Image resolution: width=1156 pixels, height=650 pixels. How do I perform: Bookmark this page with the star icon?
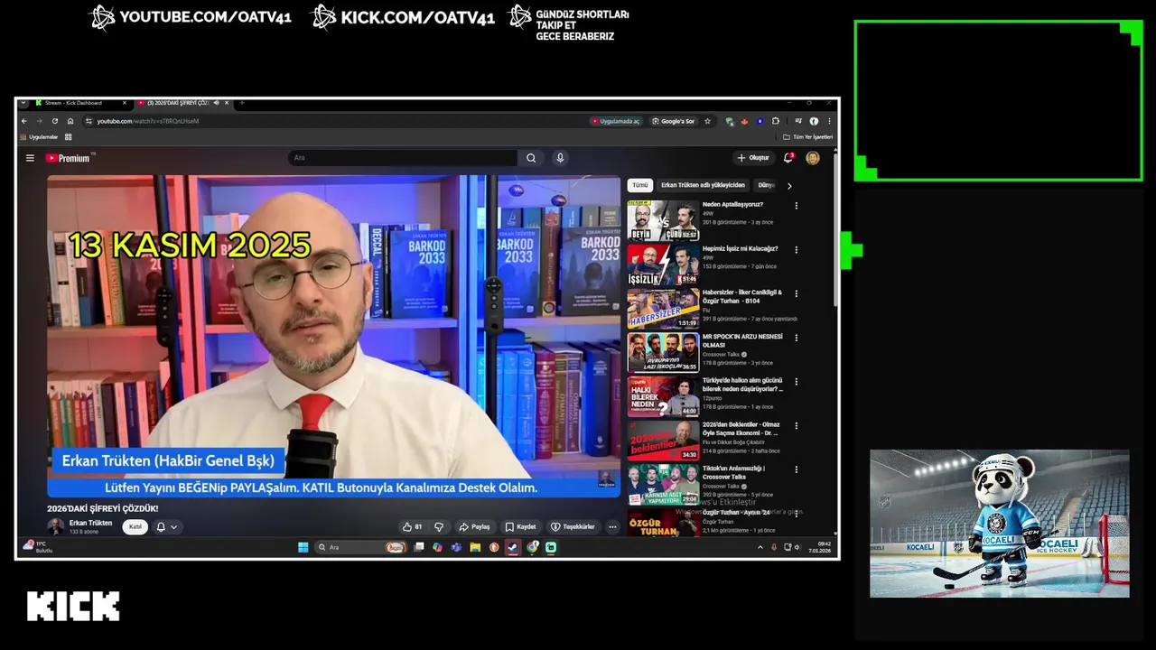coord(707,121)
